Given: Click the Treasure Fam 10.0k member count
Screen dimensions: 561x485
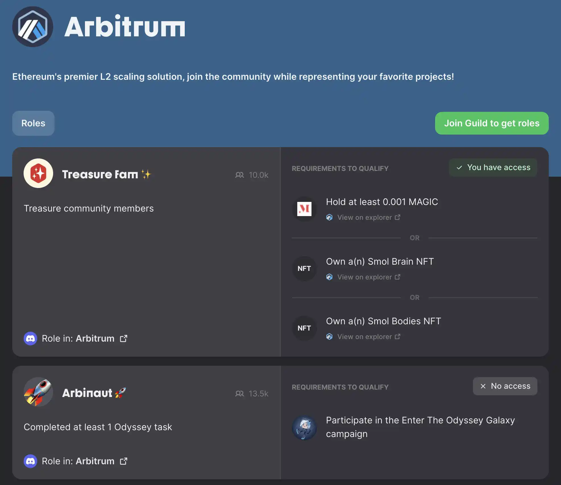Looking at the screenshot, I should (x=252, y=175).
